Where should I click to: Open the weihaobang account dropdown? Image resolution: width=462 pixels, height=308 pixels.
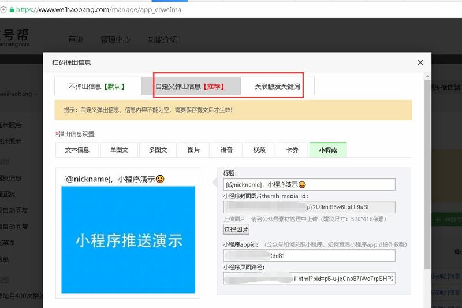[x=18, y=94]
